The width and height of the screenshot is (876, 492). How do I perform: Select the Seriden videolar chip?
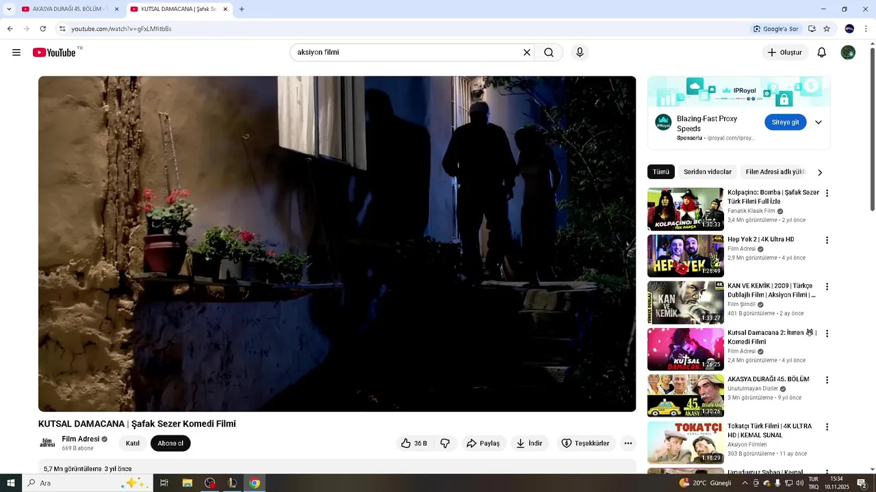[708, 172]
